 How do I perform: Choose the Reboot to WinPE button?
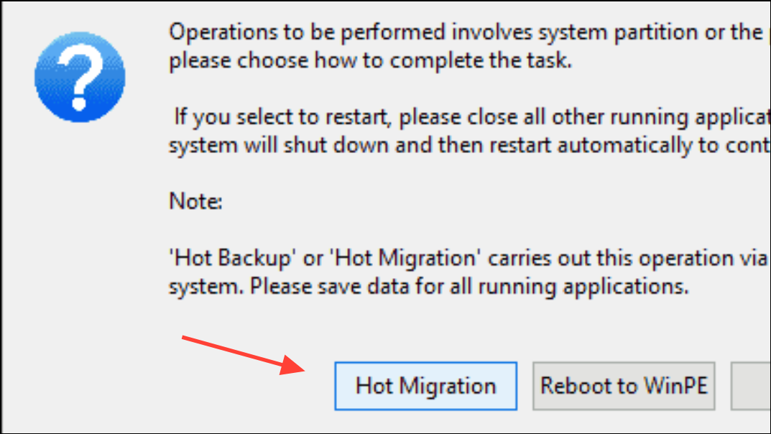624,386
